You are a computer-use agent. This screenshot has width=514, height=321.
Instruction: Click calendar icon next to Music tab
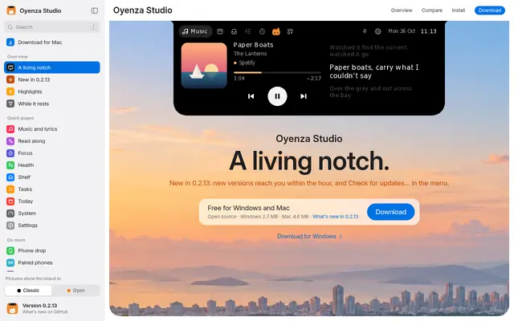220,31
